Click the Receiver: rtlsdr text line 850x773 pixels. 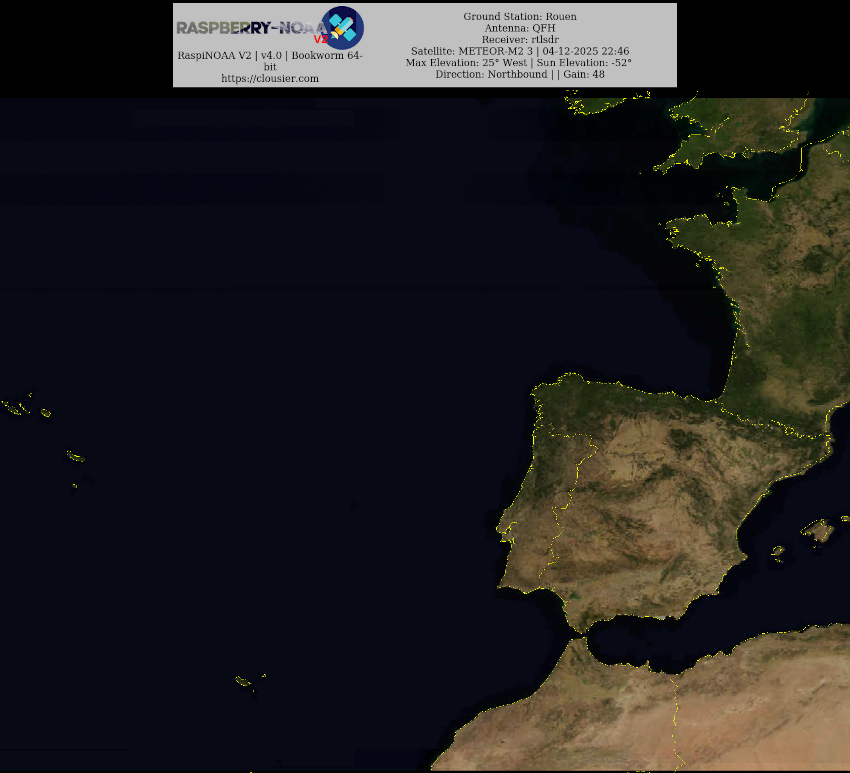pyautogui.click(x=520, y=40)
